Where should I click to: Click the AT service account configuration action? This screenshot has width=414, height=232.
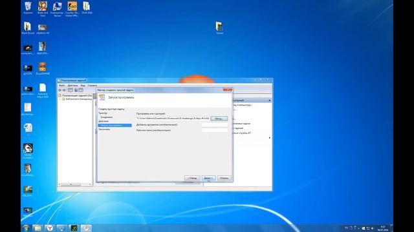click(x=241, y=133)
